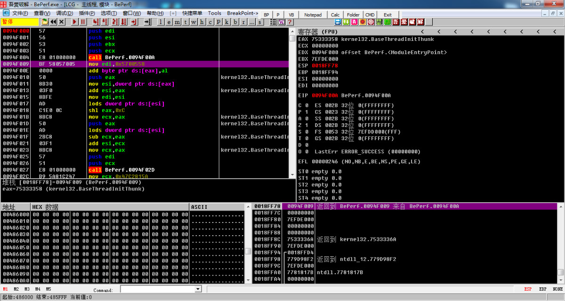
Task: Show breakpoints window with B button
Action: tap(235, 22)
